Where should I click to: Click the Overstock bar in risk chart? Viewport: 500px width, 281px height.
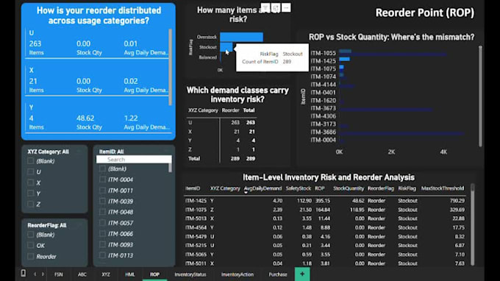[241, 37]
